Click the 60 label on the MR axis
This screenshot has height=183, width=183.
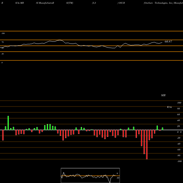pos(179,115)
